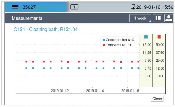The height and width of the screenshot is (107, 175).
Task: Close the measurements chart dialog
Action: click(157, 99)
